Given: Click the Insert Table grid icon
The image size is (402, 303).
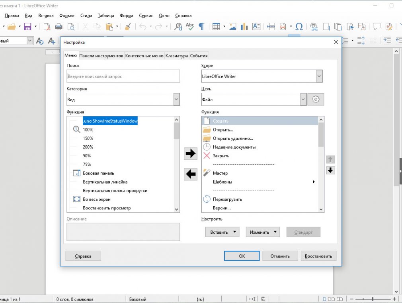Looking at the screenshot, I should (216, 26).
